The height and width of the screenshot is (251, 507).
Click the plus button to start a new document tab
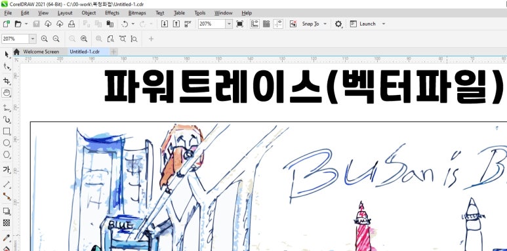[x=114, y=52]
